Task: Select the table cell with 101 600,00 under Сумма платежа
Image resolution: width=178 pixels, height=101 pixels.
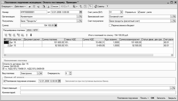Action: (x=53, y=42)
